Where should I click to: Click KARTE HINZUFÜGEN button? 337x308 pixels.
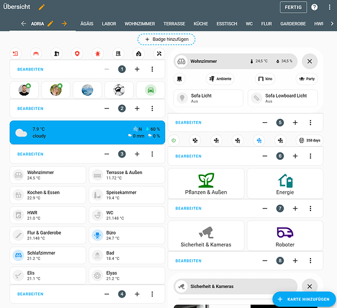coord(304,299)
